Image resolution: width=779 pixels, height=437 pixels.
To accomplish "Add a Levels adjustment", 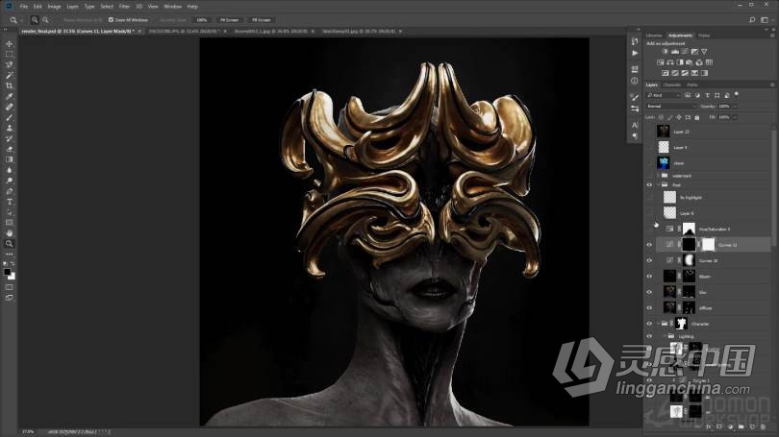I will click(675, 52).
